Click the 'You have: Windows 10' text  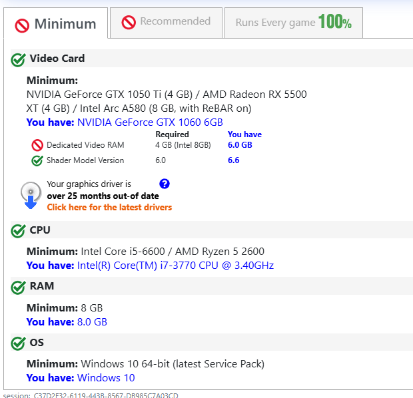[x=81, y=378]
